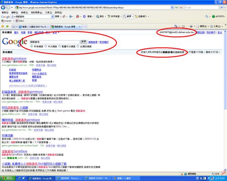227x181 pixels.
Task: Open the 我的最愛 (Favorites) menu
Action: coord(36,12)
